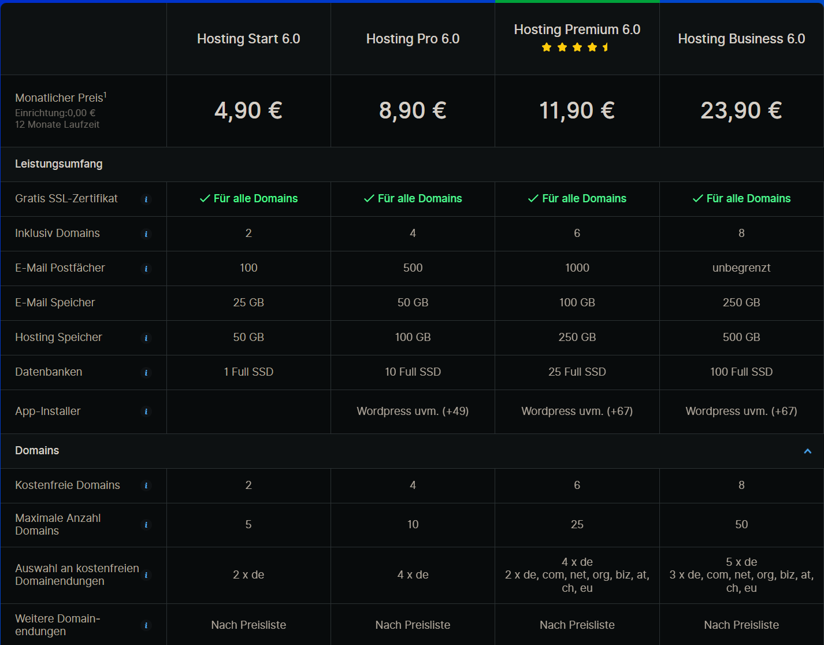Click Nach Preisliste under Hosting Start
This screenshot has width=824, height=645.
coord(248,625)
